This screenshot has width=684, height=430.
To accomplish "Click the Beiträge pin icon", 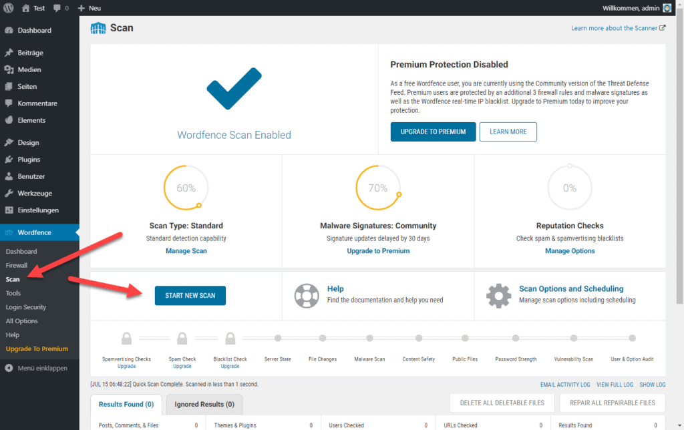I will [9, 53].
